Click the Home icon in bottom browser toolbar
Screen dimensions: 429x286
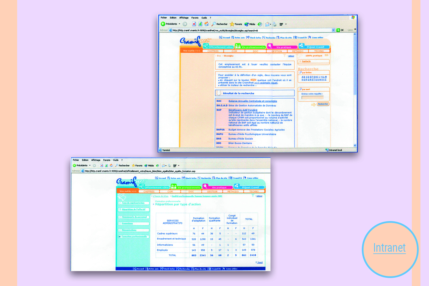(x=111, y=166)
